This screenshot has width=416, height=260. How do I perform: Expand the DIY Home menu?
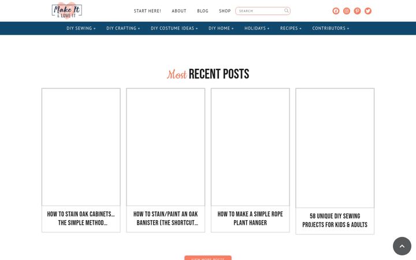coord(221,28)
